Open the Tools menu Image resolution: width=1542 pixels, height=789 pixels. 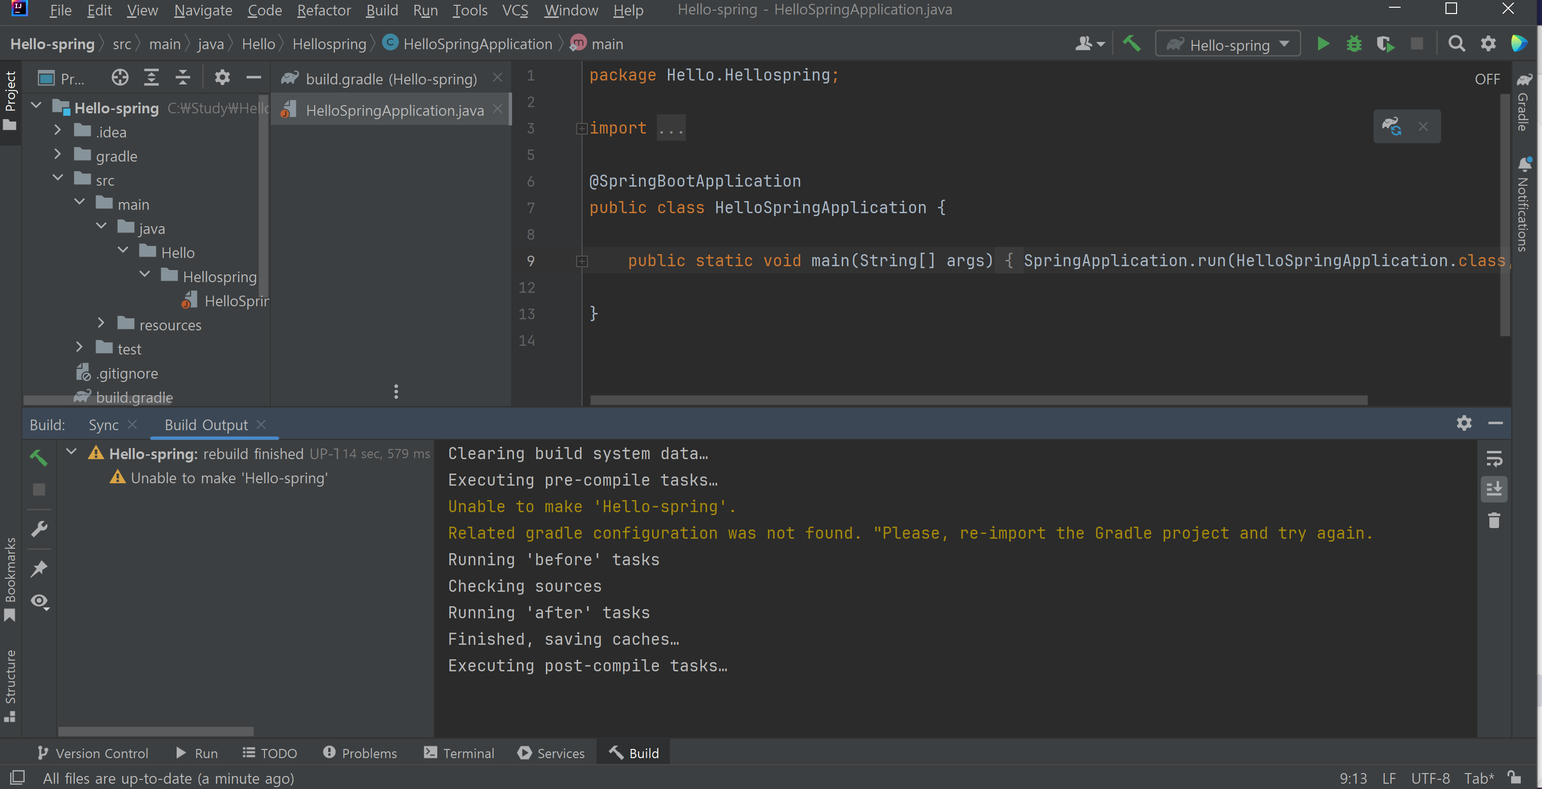(x=470, y=10)
